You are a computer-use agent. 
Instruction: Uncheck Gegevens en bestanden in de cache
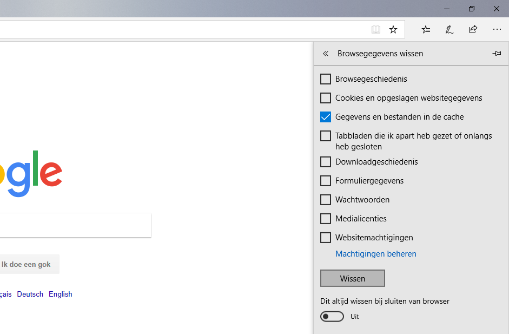coord(326,117)
